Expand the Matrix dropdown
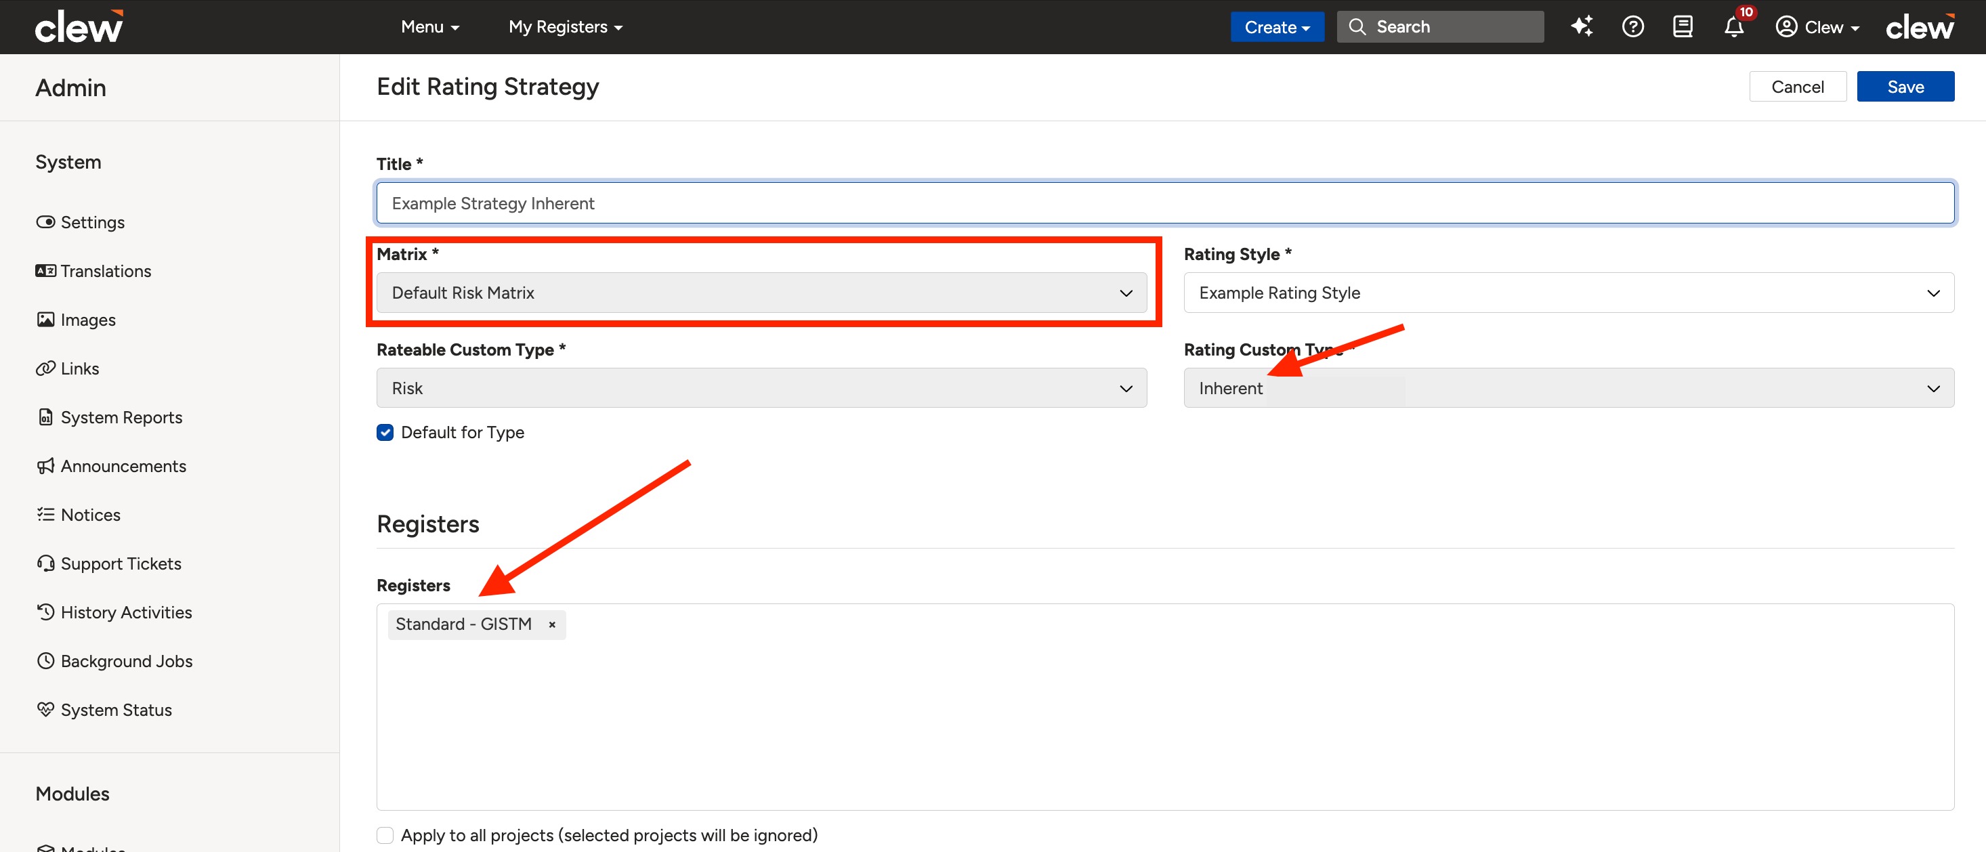This screenshot has width=1986, height=852. click(x=761, y=293)
